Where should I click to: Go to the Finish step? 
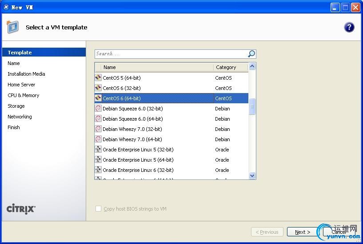(14, 127)
